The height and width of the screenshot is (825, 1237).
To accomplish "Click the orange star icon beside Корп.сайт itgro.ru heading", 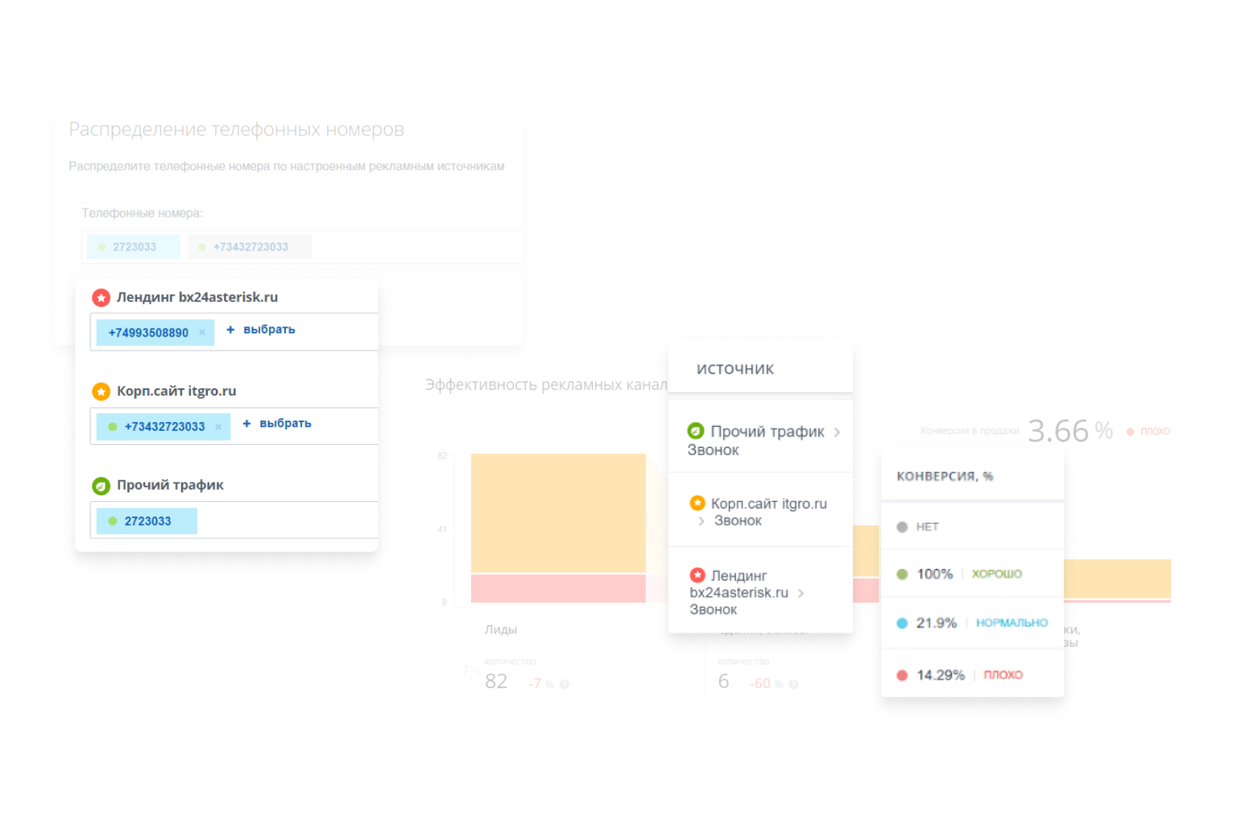I will (x=101, y=392).
